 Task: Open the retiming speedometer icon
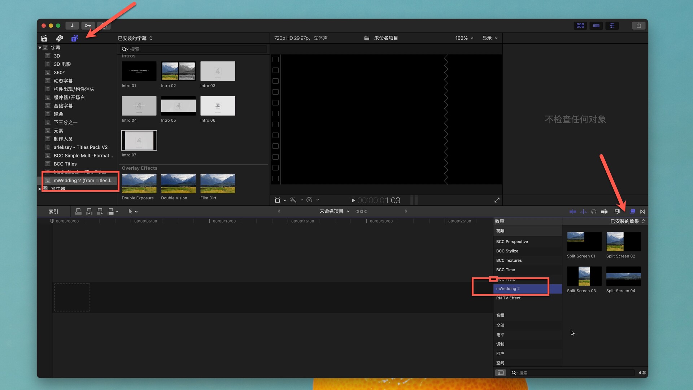309,200
